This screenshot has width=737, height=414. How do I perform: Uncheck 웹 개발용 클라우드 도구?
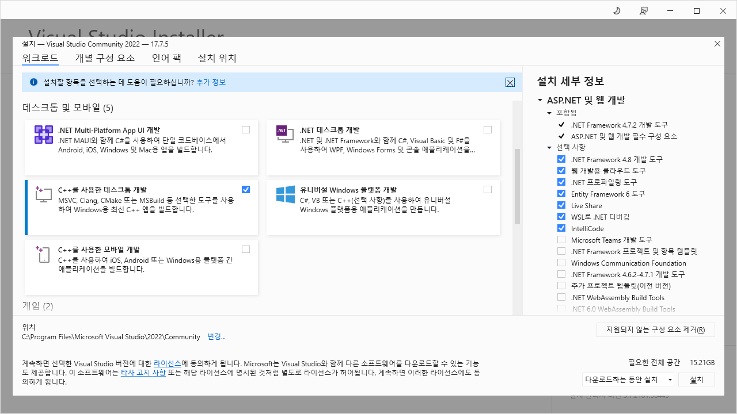coord(561,171)
